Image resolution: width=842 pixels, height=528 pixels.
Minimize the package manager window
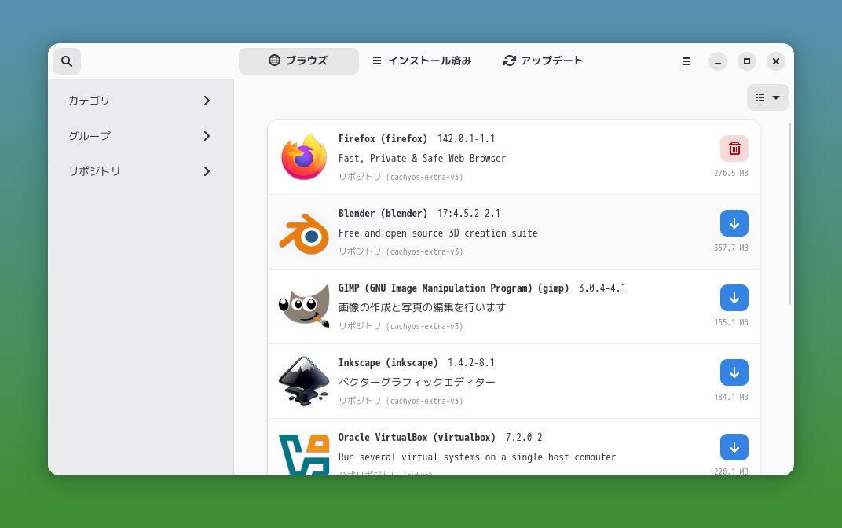(x=717, y=61)
